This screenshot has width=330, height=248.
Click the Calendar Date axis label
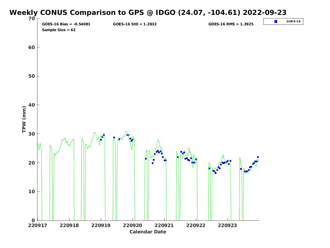[x=148, y=232]
